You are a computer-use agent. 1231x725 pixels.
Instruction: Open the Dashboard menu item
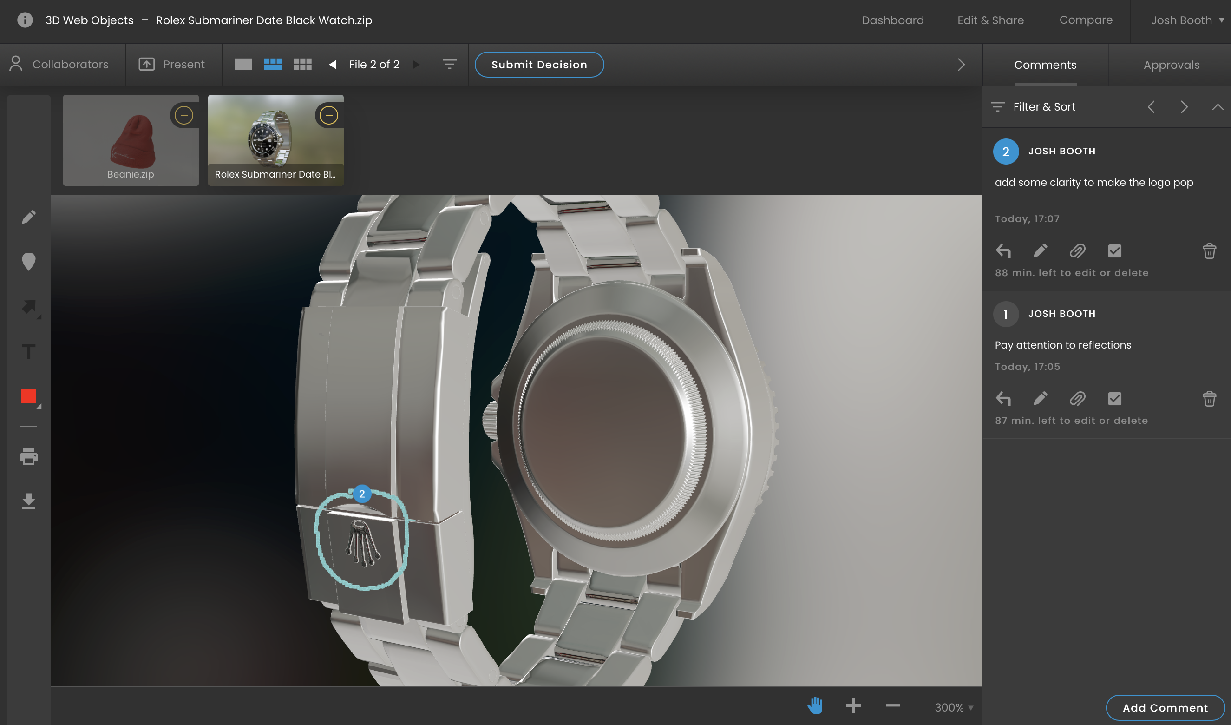(892, 20)
